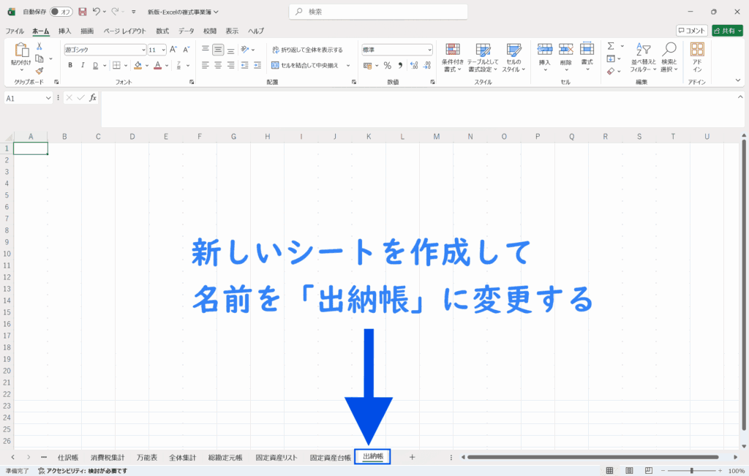Add new sheet with plus icon
The width and height of the screenshot is (749, 476).
pos(412,457)
